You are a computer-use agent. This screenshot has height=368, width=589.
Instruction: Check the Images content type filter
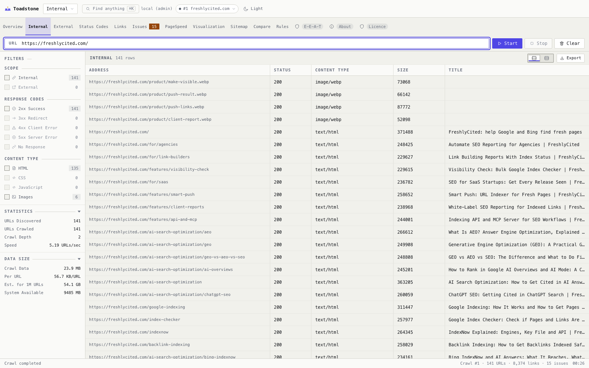tap(7, 197)
